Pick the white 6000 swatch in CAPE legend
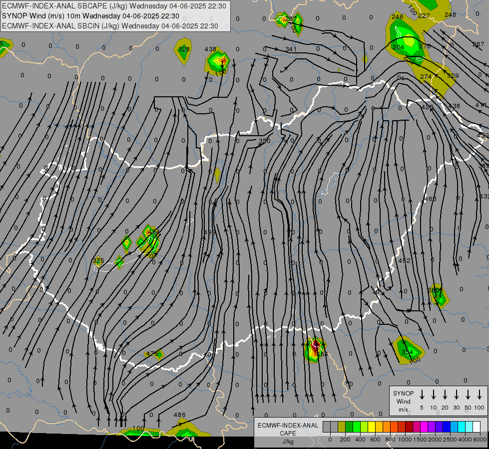Screen dimensions: 489x449 476,427
